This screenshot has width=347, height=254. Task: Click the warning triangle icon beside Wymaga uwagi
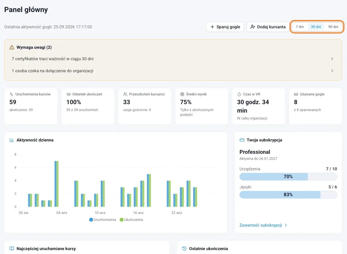coord(12,47)
